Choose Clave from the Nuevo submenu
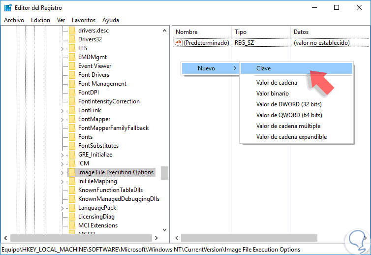371x255 pixels. click(x=264, y=68)
